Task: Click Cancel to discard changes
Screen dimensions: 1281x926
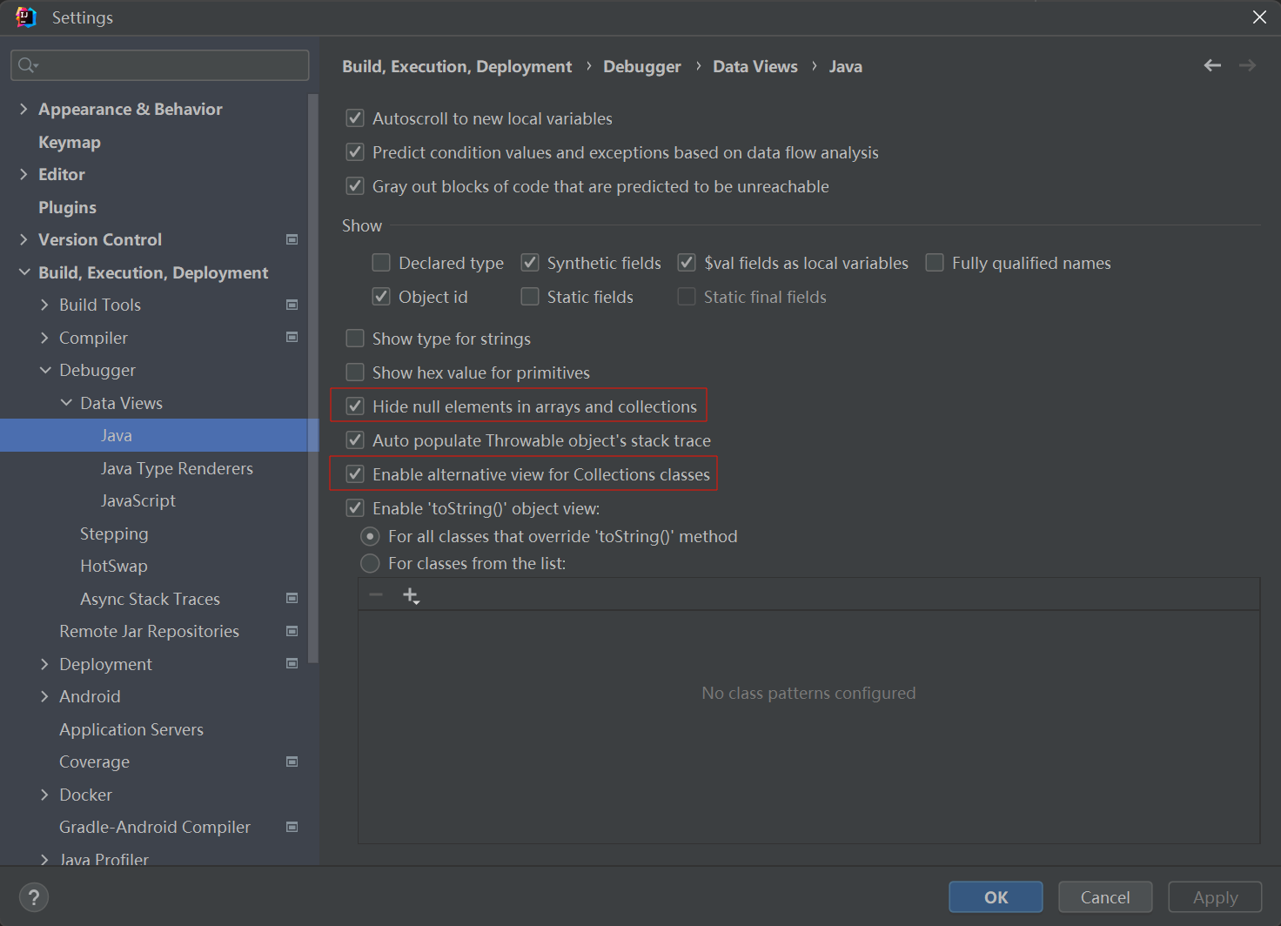Action: coord(1105,897)
